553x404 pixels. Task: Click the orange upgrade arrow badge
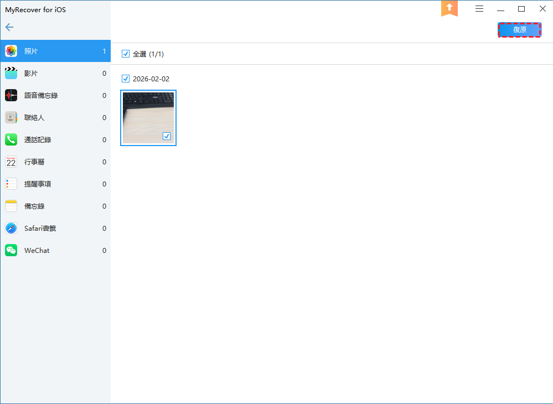point(449,8)
